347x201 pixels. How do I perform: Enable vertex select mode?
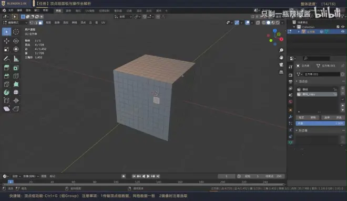click(x=32, y=23)
